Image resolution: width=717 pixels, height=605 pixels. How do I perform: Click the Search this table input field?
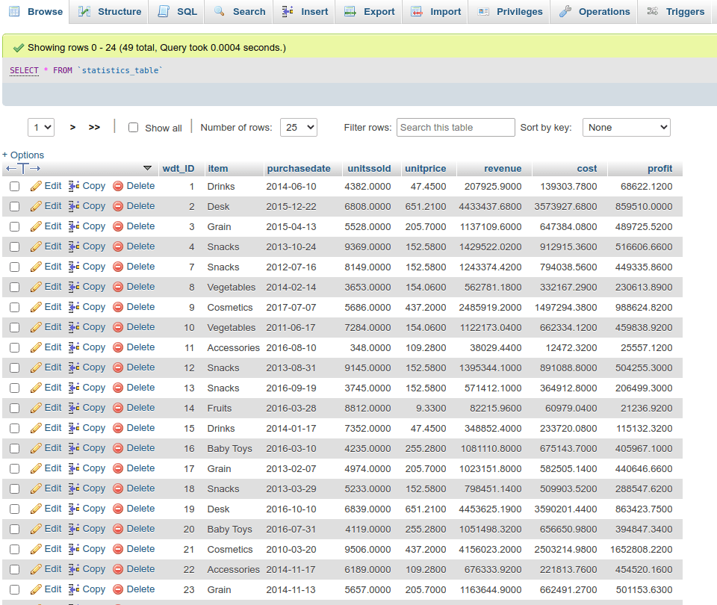456,127
